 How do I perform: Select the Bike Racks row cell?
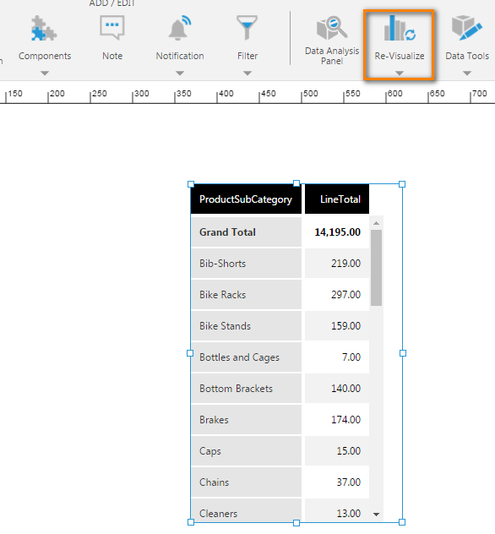point(246,295)
